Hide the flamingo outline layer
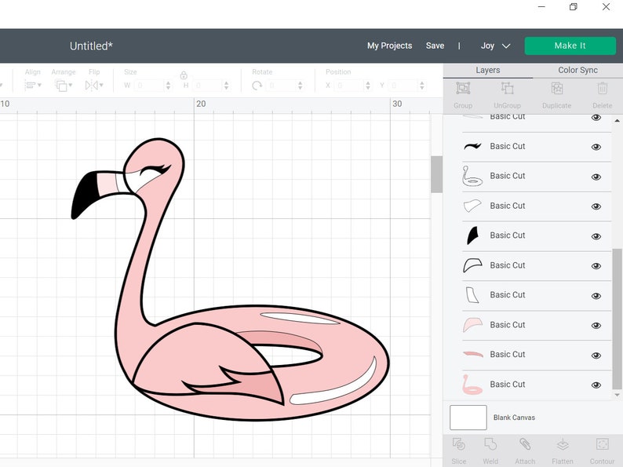 pyautogui.click(x=596, y=177)
